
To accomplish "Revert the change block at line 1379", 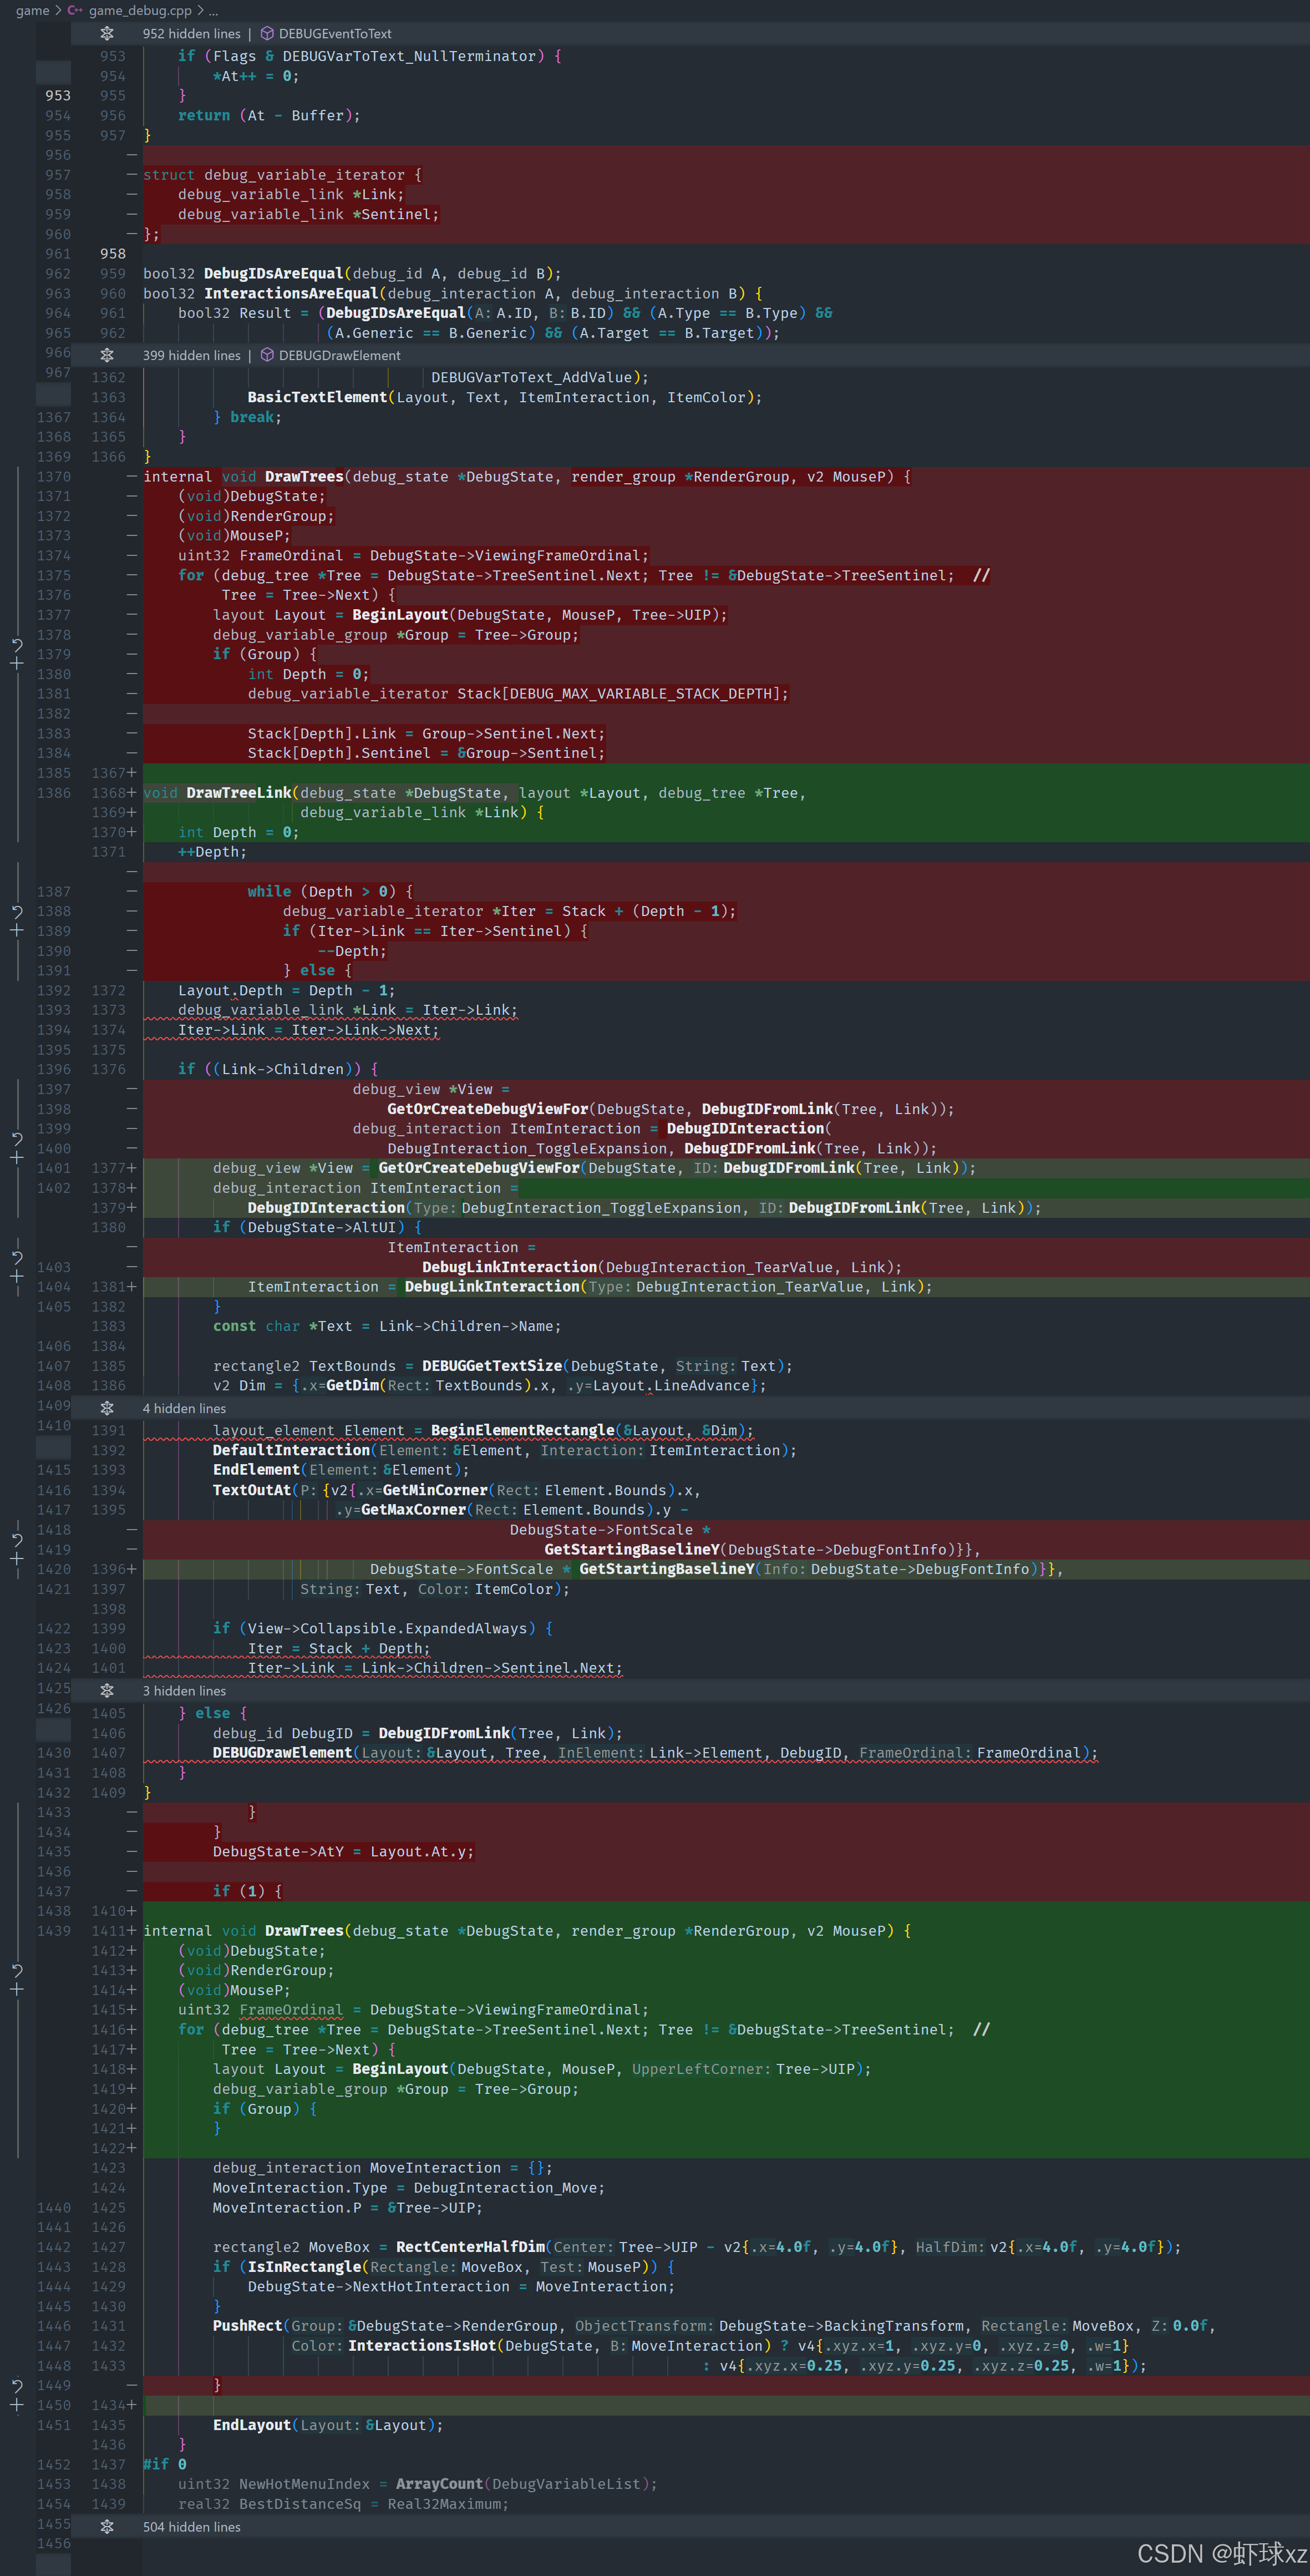I will click(17, 645).
